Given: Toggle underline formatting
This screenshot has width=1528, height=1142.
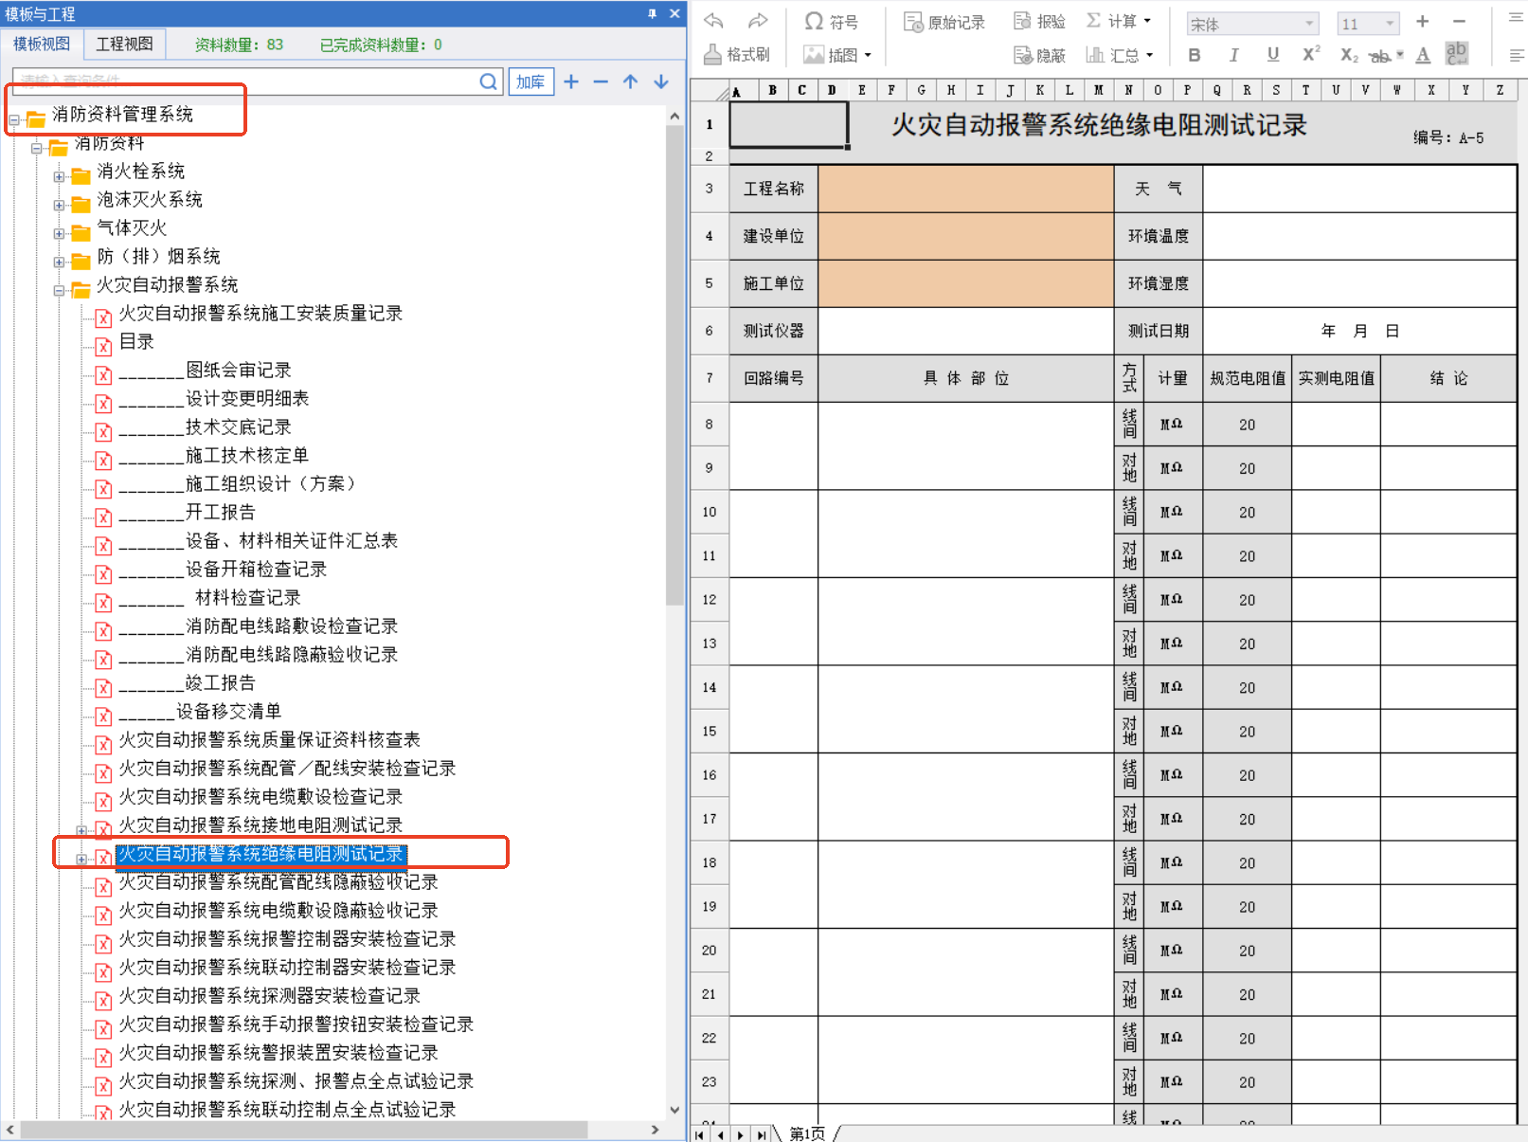Looking at the screenshot, I should [1272, 55].
